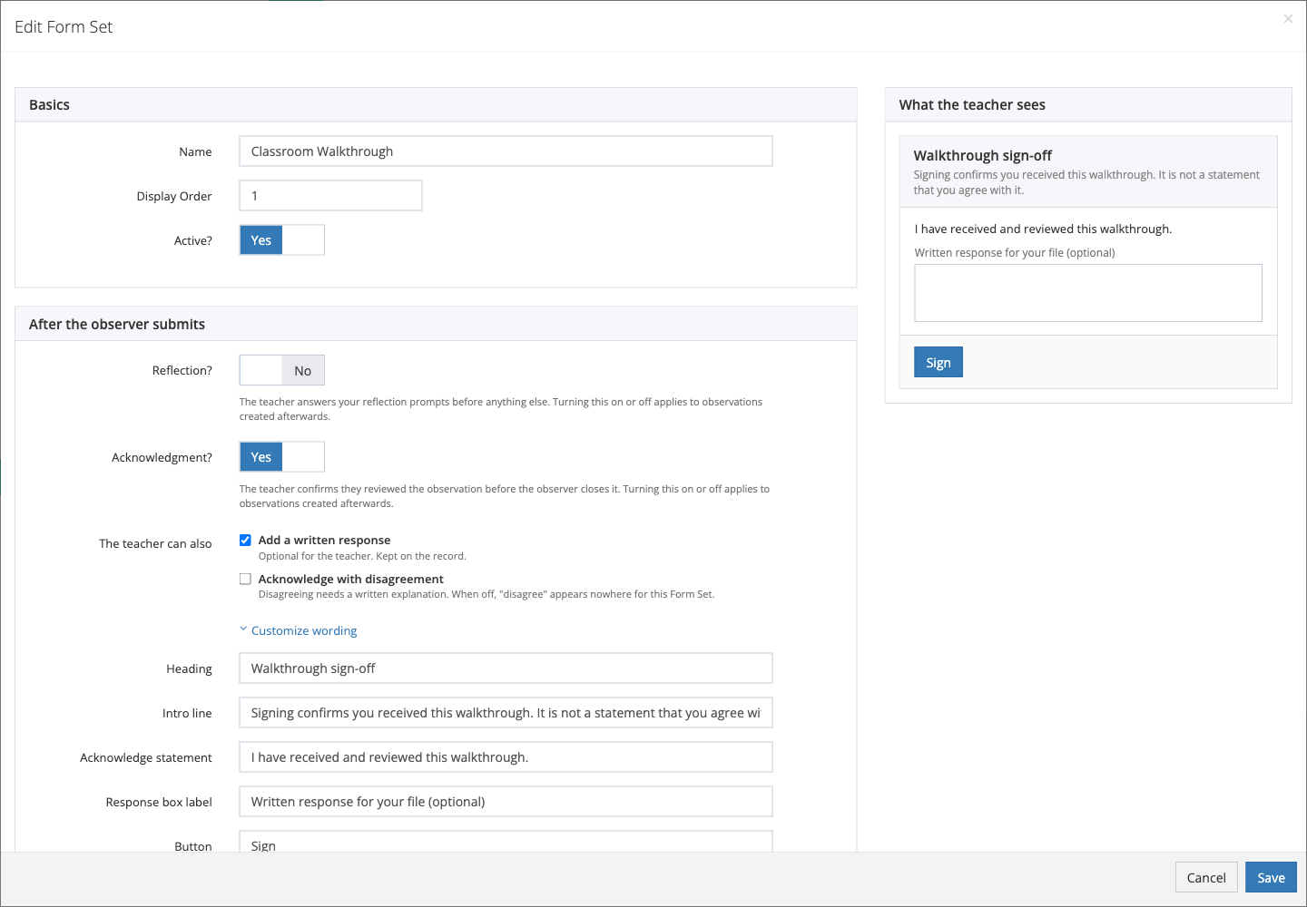The width and height of the screenshot is (1307, 907).
Task: Collapse the Customize wording section
Action: coord(299,630)
